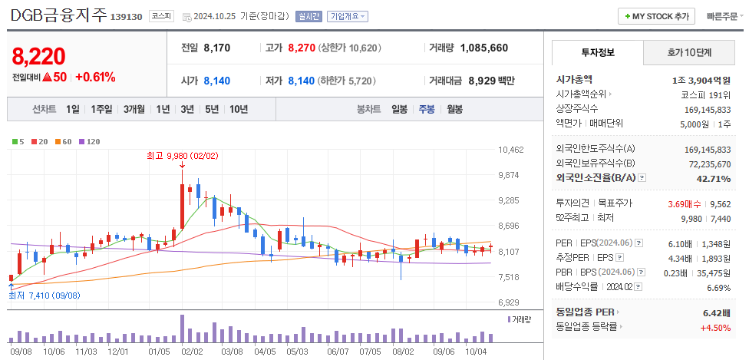Expand the 빠른주문 dropdown

point(725,16)
